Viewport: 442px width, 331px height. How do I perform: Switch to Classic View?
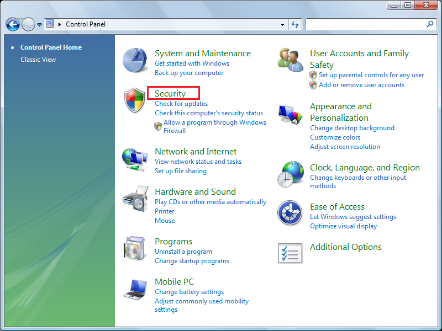(38, 60)
